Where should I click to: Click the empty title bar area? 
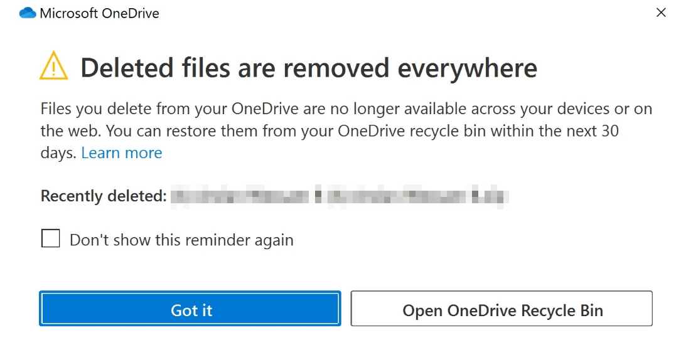click(x=404, y=13)
